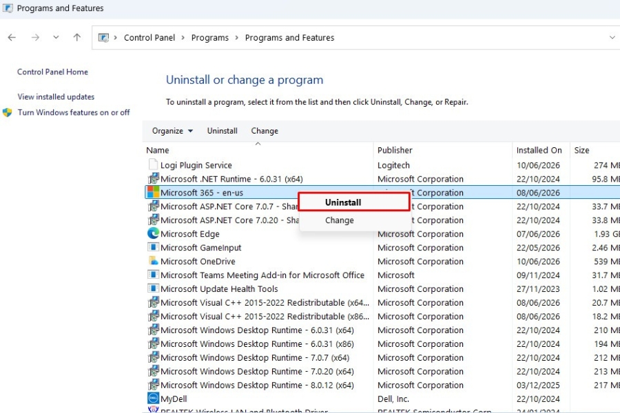Click the Control Panel icon in address bar

tap(103, 38)
